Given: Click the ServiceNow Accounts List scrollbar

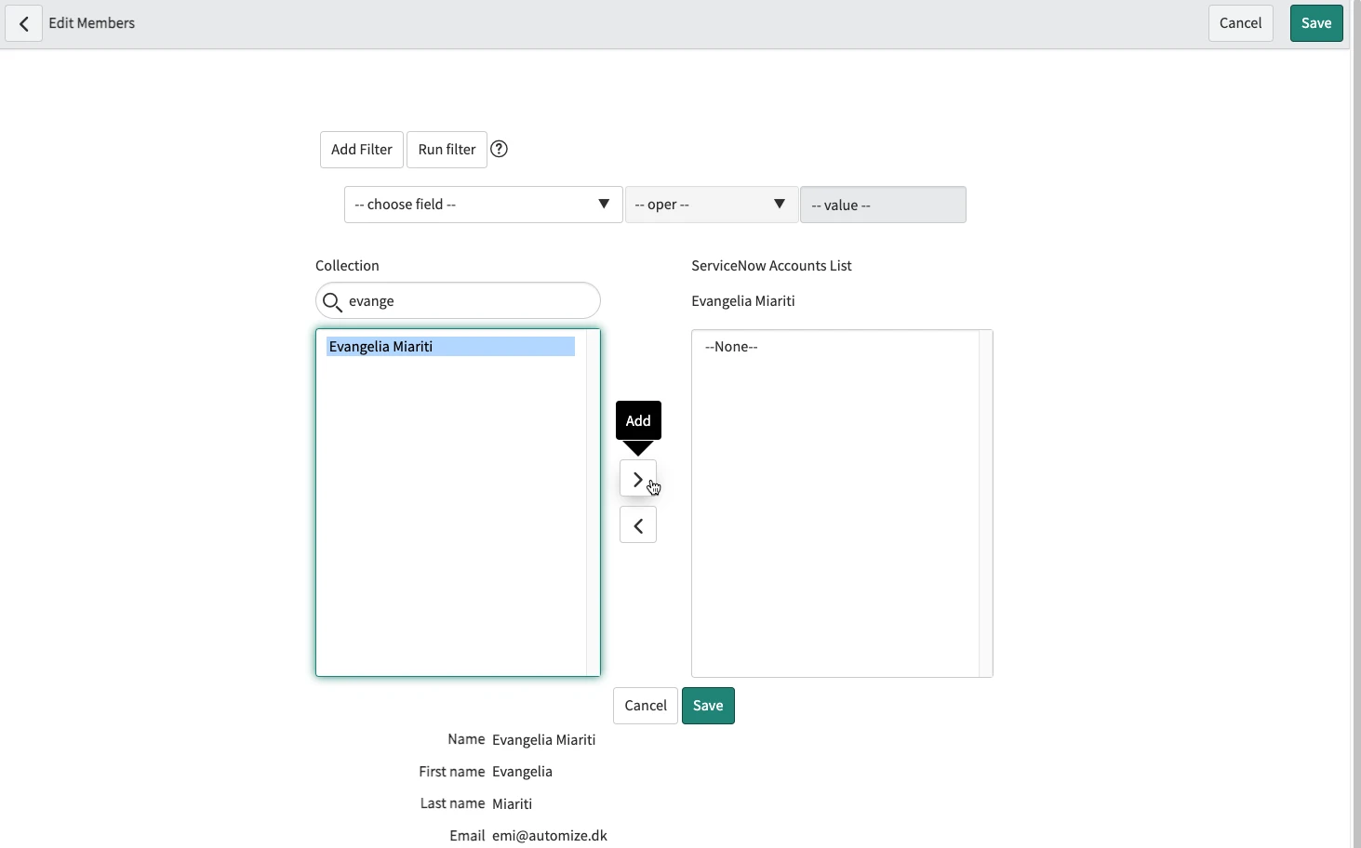Looking at the screenshot, I should [x=986, y=502].
